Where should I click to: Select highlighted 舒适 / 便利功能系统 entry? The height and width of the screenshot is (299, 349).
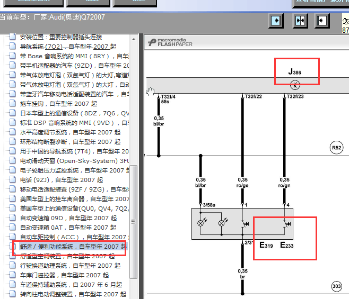click(x=73, y=247)
